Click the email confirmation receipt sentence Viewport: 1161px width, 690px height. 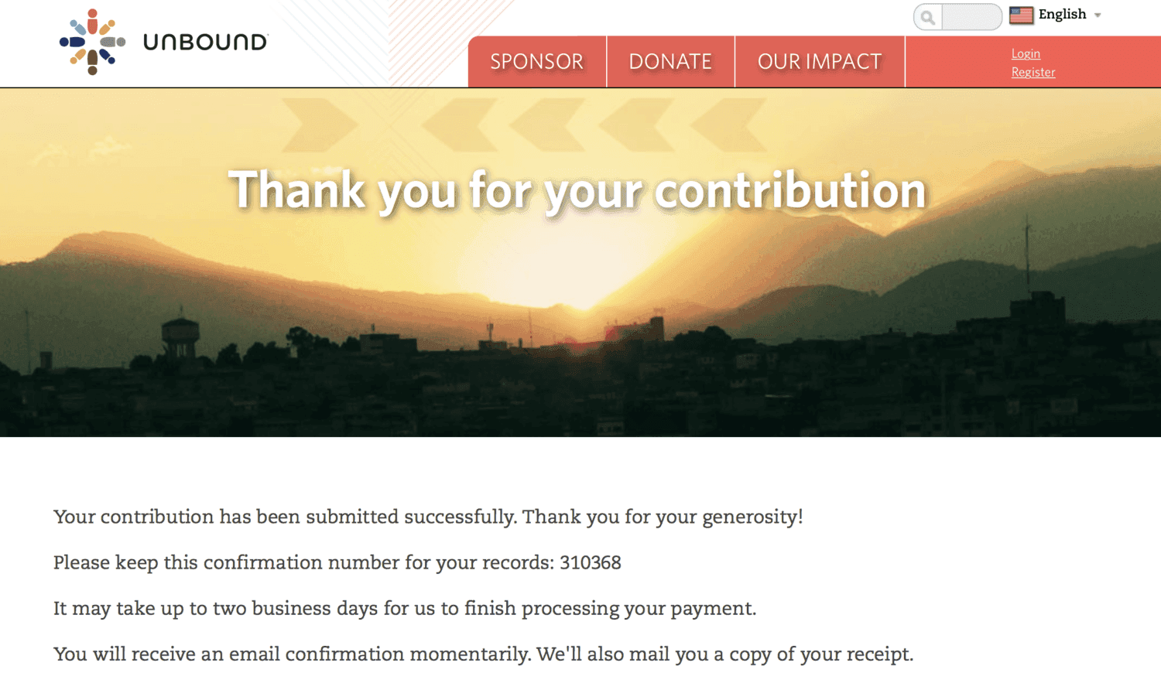(x=483, y=654)
